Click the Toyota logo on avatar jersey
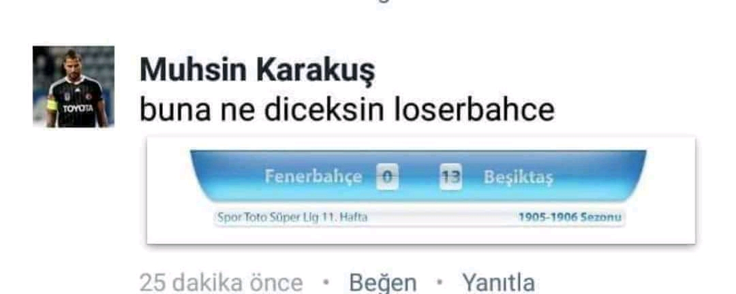736x294 pixels. [78, 108]
